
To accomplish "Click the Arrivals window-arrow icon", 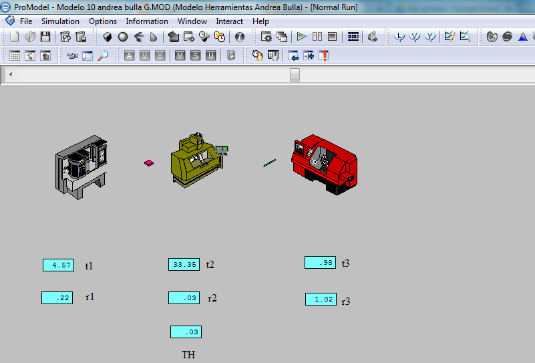I will pyautogui.click(x=188, y=37).
